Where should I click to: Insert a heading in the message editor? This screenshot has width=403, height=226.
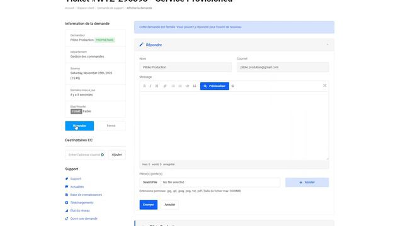coord(157,86)
